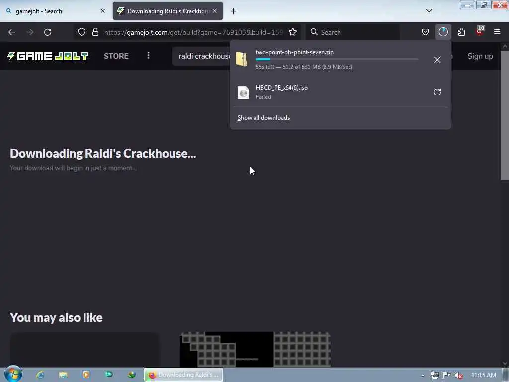The image size is (509, 382).
Task: Open the pixel-grid recommended game thumbnail
Action: [255, 350]
